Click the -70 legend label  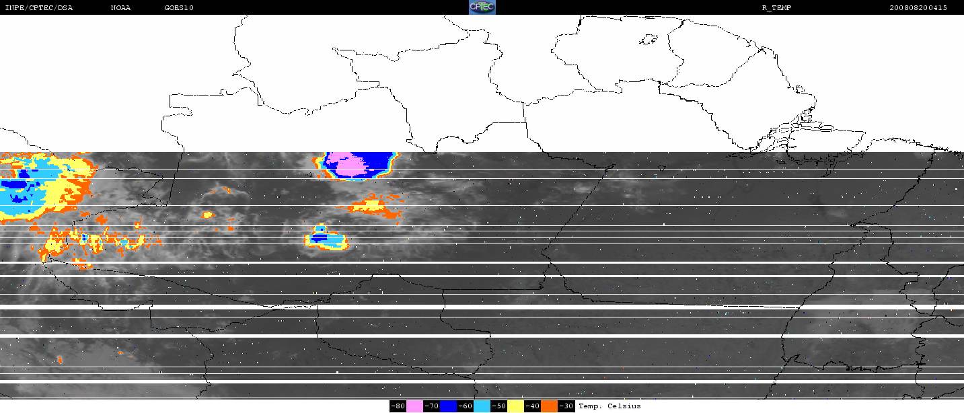coord(431,406)
